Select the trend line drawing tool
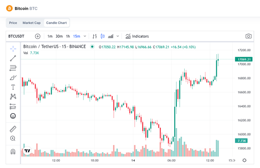260x168 pixels. [13, 58]
